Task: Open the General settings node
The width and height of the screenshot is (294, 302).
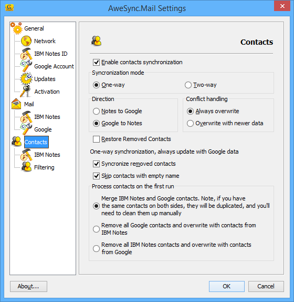Action: [34, 28]
